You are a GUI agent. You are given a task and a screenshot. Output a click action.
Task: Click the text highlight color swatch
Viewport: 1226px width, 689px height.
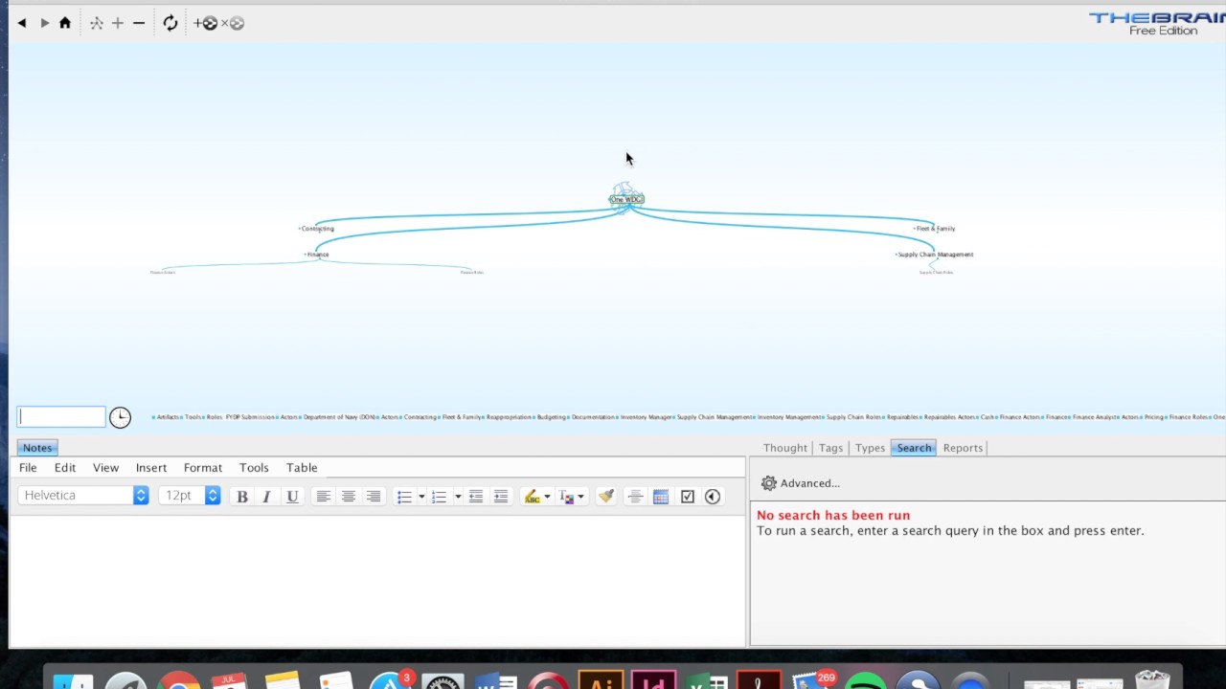[x=533, y=496]
